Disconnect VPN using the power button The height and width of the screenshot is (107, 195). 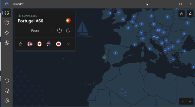tap(59, 31)
